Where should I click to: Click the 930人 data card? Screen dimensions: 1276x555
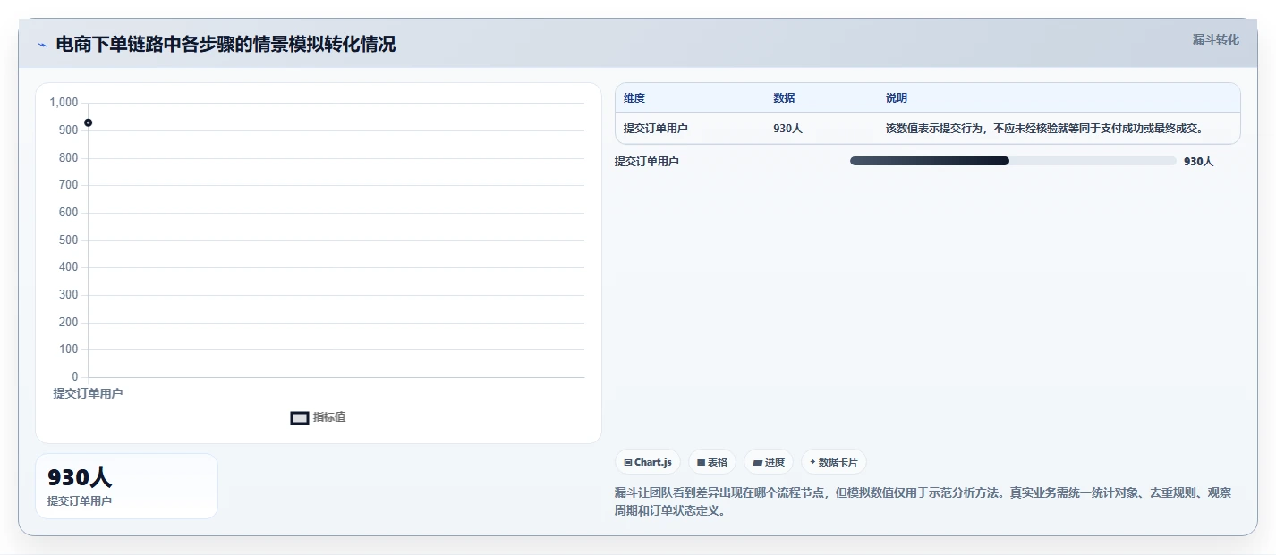(126, 486)
